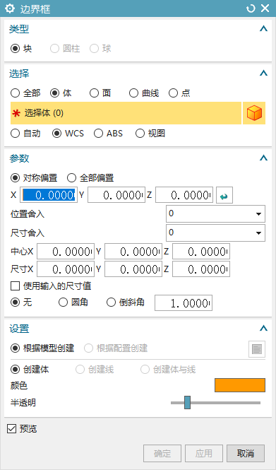Screen dimensions: 276x470
Task: Click the 尺寸X input field
Action: pyautogui.click(x=66, y=269)
